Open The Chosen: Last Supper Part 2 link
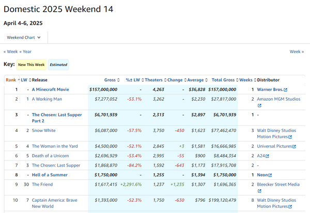 (x=57, y=118)
